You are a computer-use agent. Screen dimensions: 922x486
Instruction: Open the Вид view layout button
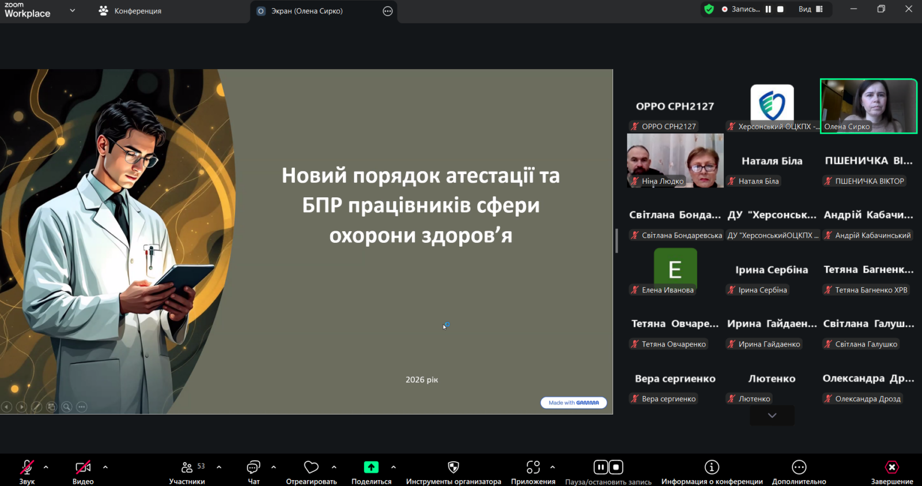(x=810, y=9)
